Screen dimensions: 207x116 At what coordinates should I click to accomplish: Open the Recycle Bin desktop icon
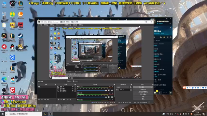(4, 15)
